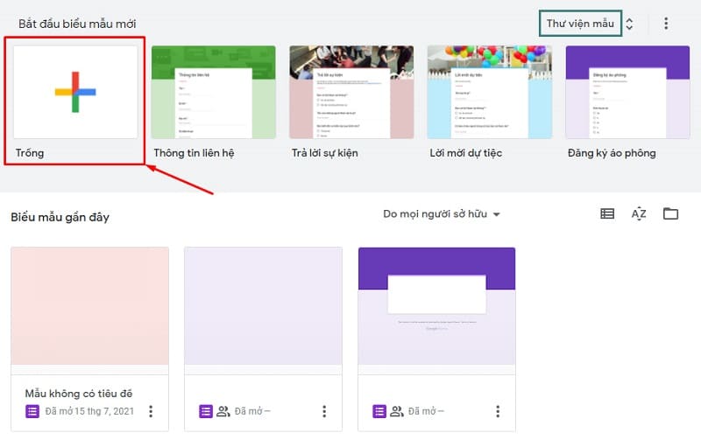Select the Trả lời sự kiện template

click(x=351, y=93)
